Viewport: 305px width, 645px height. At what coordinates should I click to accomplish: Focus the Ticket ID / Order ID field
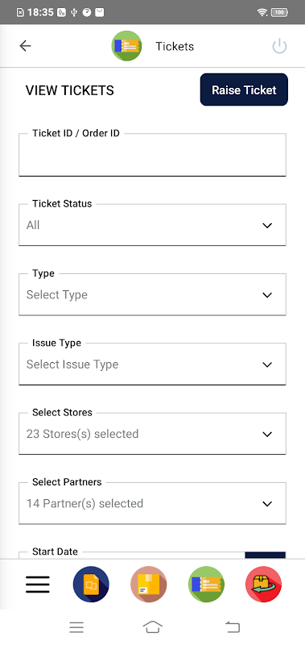click(x=152, y=155)
